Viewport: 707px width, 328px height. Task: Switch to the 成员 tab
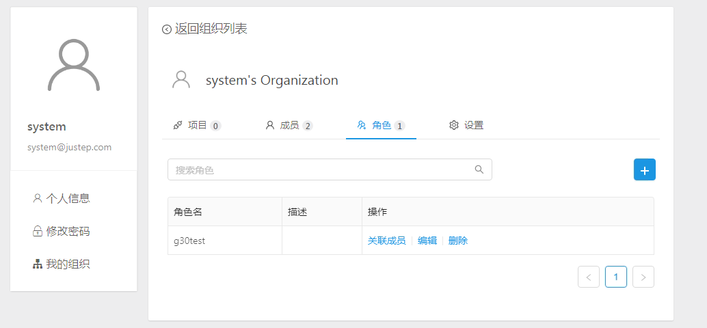click(x=289, y=125)
